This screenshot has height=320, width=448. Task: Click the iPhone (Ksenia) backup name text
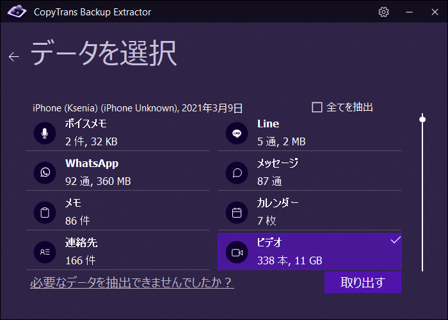(x=138, y=108)
